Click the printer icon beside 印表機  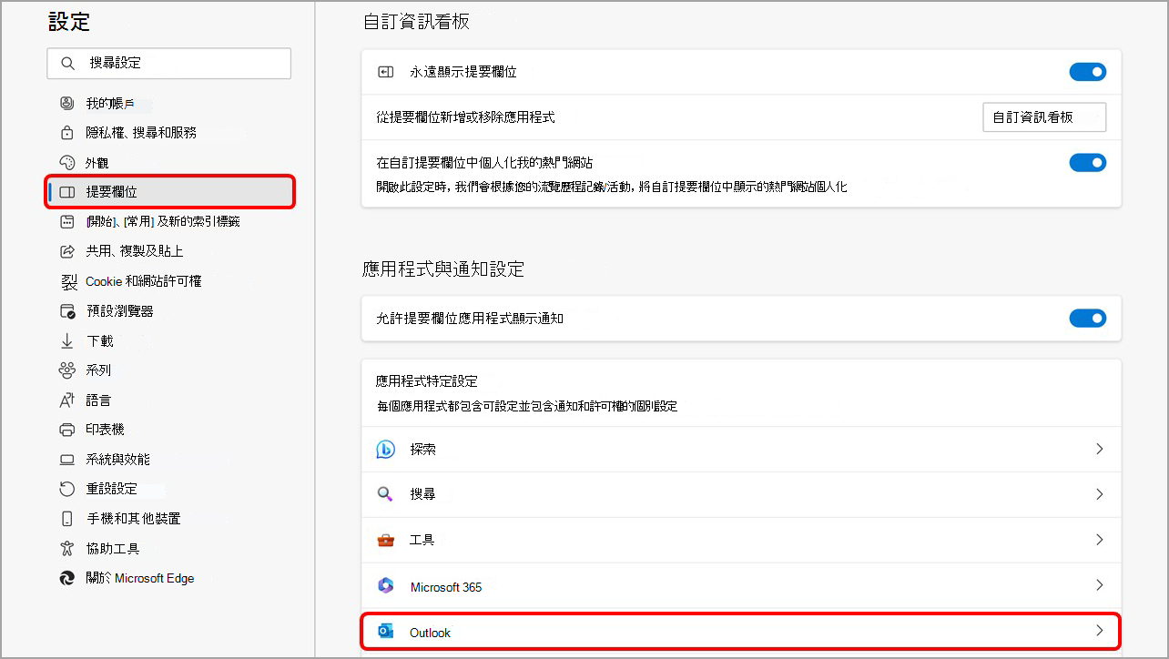click(x=66, y=430)
